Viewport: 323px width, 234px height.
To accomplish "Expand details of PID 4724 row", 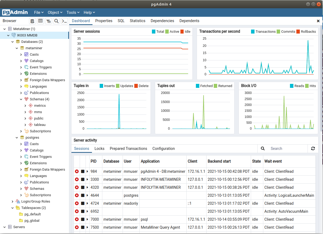I will pos(87,203).
